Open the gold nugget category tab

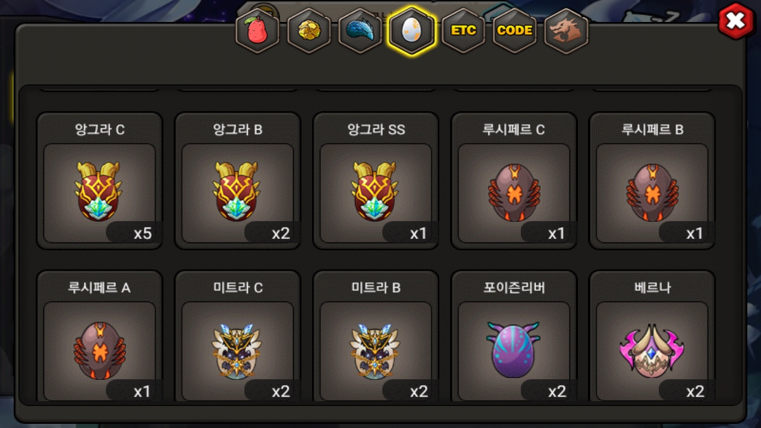click(x=309, y=31)
